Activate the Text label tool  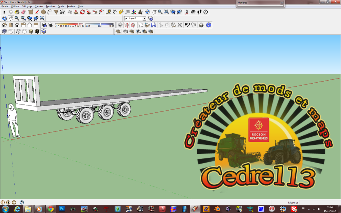pyautogui.click(x=128, y=12)
